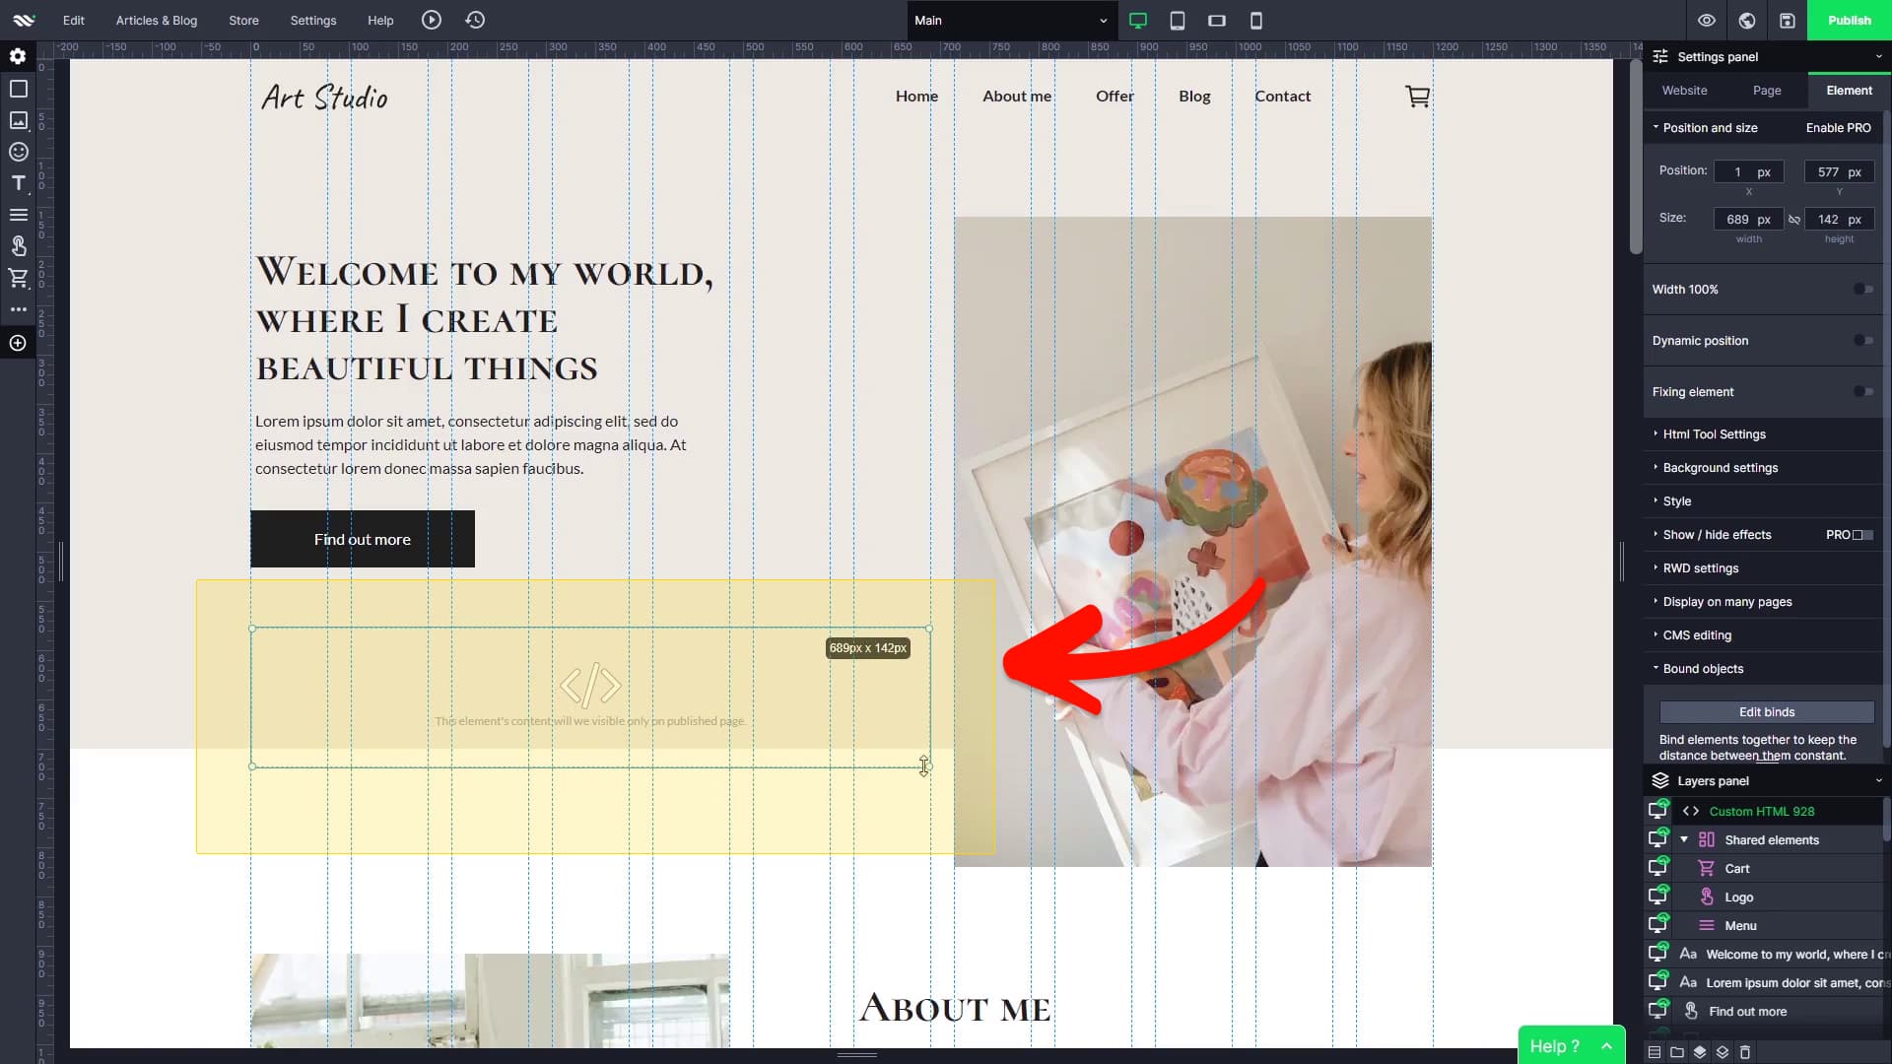Toggle visibility of Shared elements layer
Image resolution: width=1892 pixels, height=1064 pixels.
coord(1658,839)
